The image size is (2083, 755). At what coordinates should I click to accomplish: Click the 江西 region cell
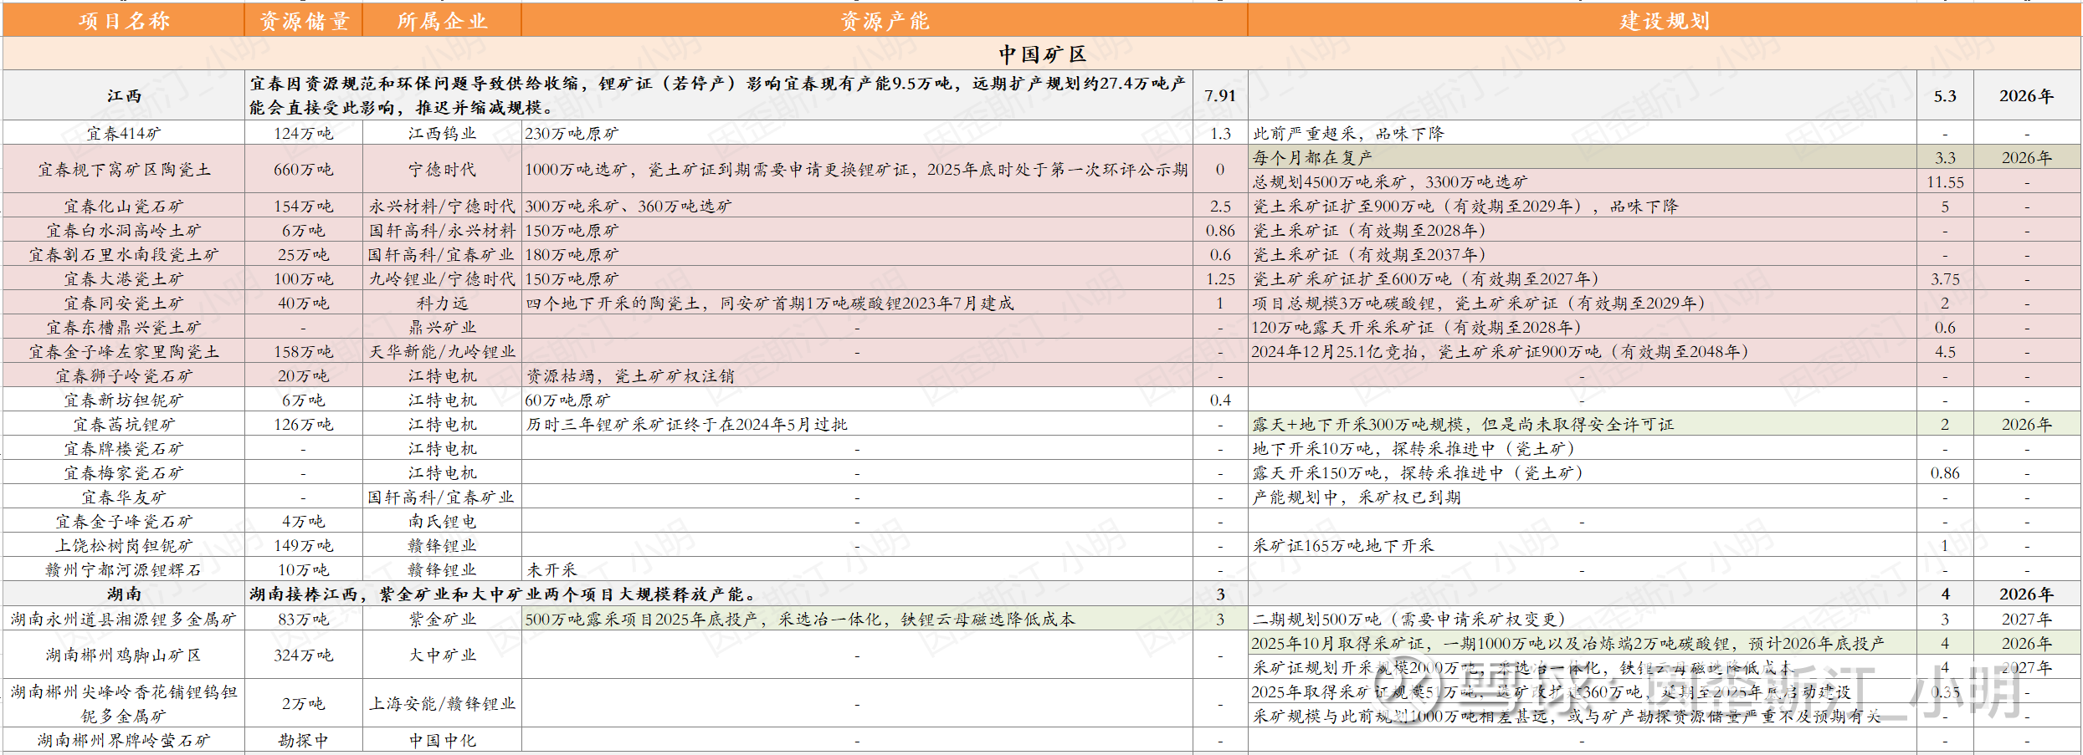point(124,95)
